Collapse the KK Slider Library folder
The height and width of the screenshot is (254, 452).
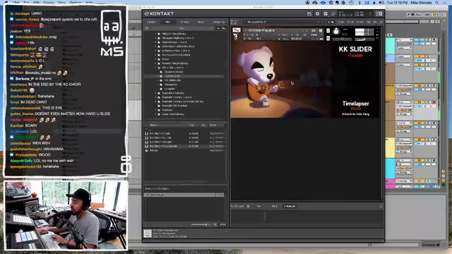[155, 68]
